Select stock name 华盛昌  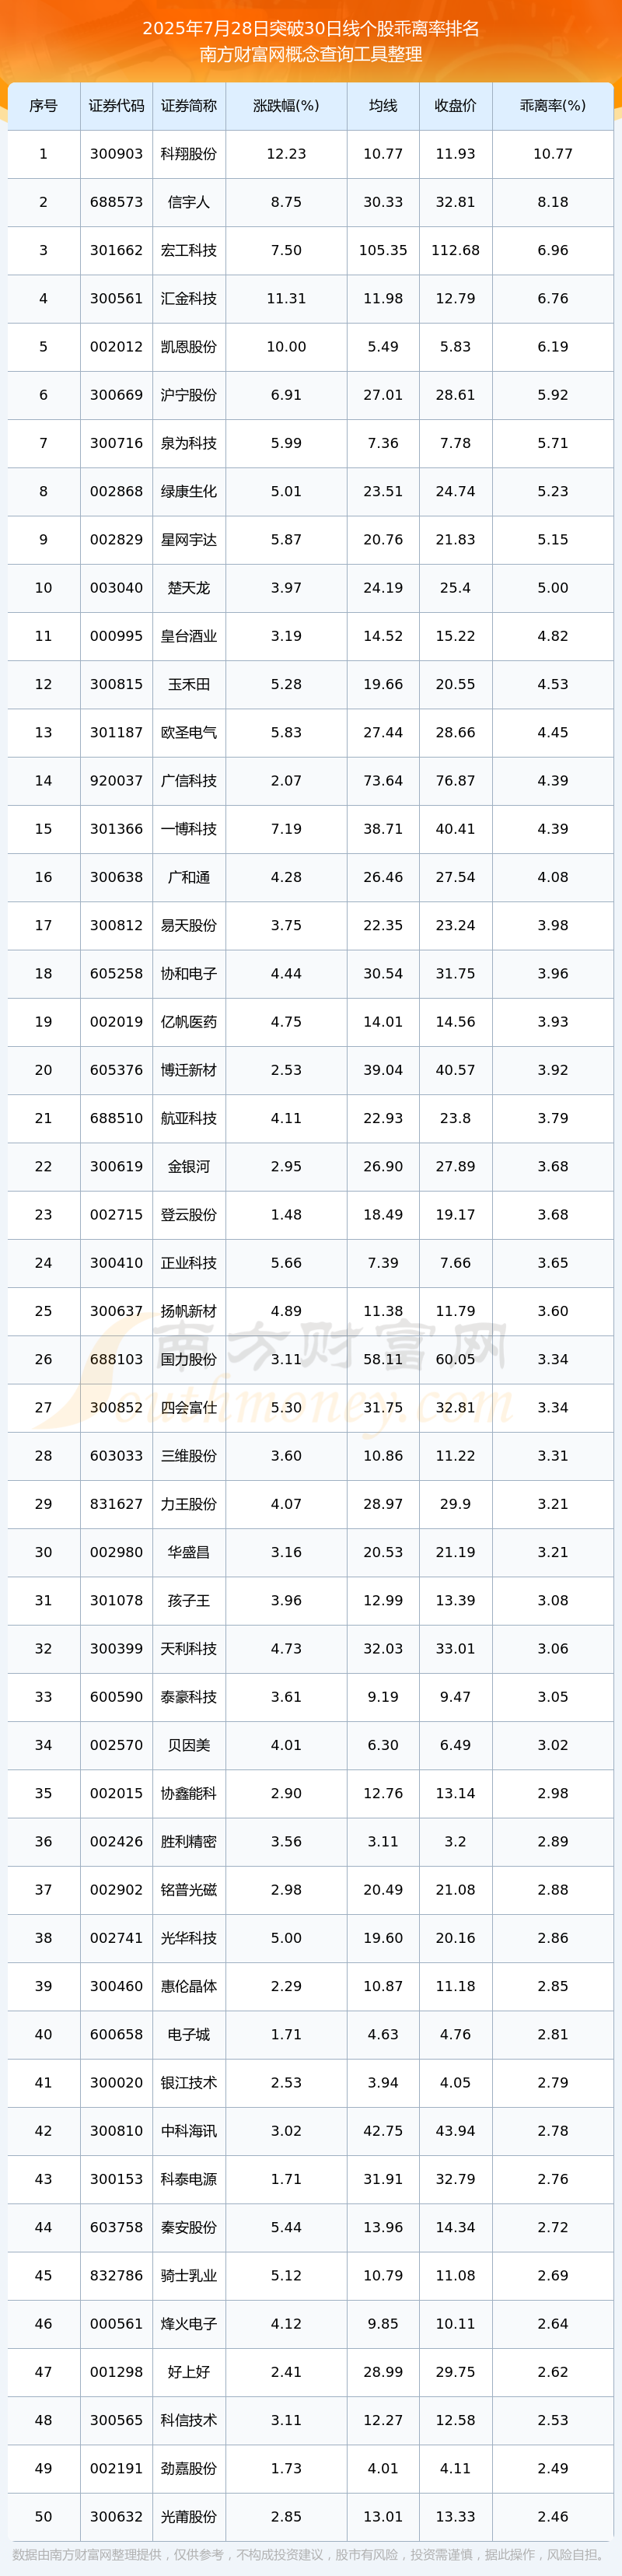click(189, 1552)
